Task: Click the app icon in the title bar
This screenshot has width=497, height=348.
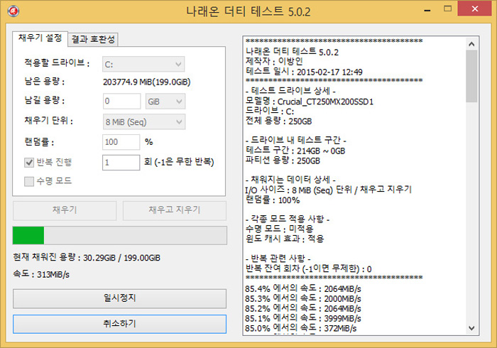Action: tap(11, 11)
